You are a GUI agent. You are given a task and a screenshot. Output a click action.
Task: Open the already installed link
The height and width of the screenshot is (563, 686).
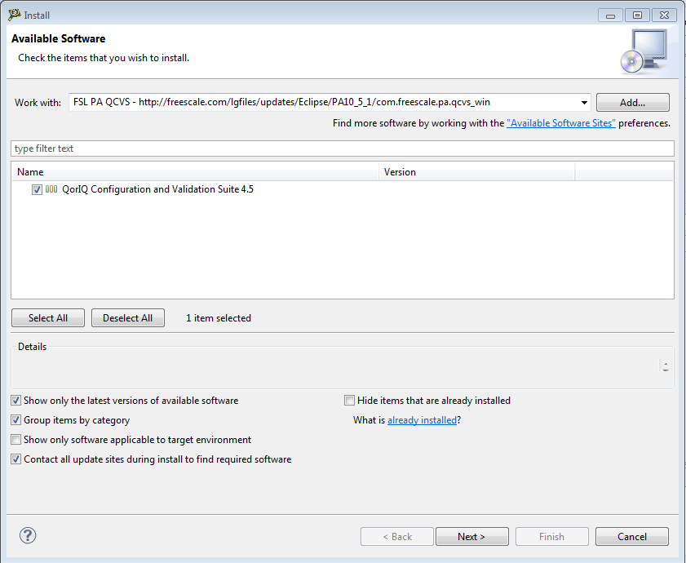point(422,420)
